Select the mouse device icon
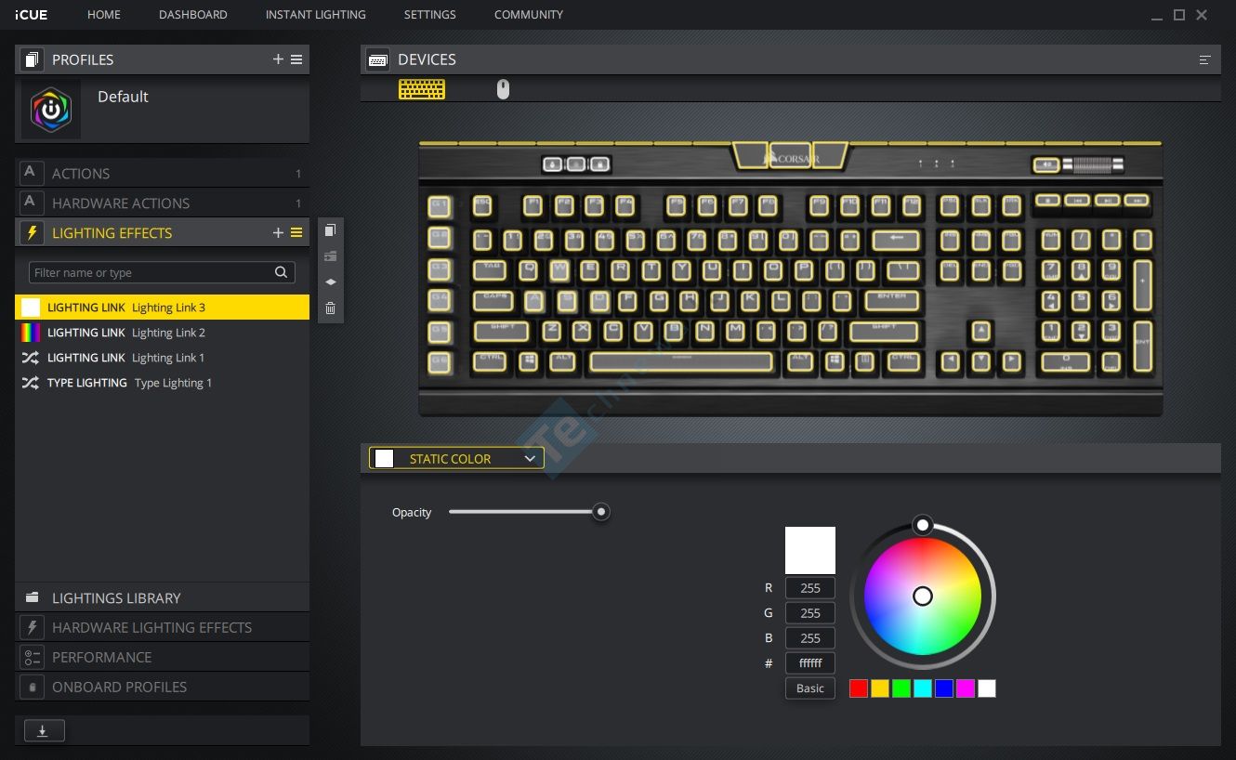This screenshot has width=1236, height=760. 503,89
